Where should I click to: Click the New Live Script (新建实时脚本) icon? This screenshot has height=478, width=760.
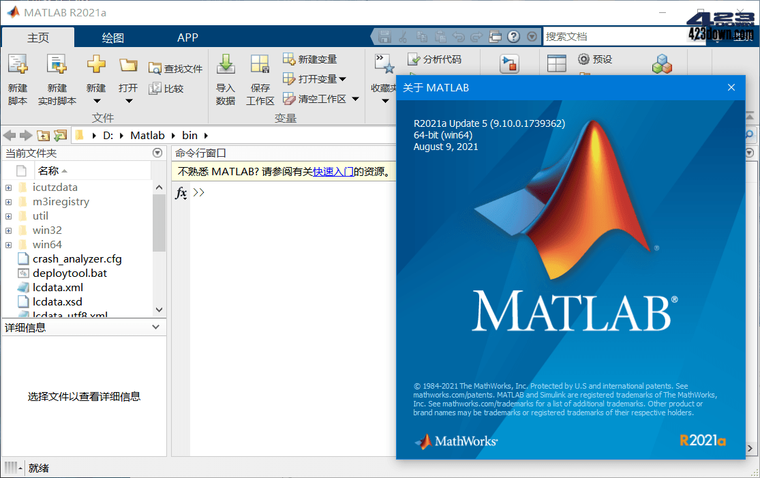(57, 64)
